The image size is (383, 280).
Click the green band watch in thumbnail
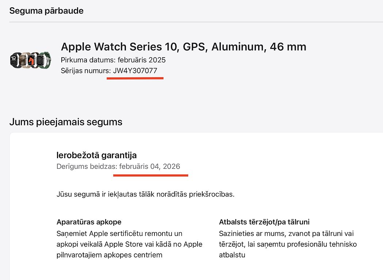coord(45,60)
